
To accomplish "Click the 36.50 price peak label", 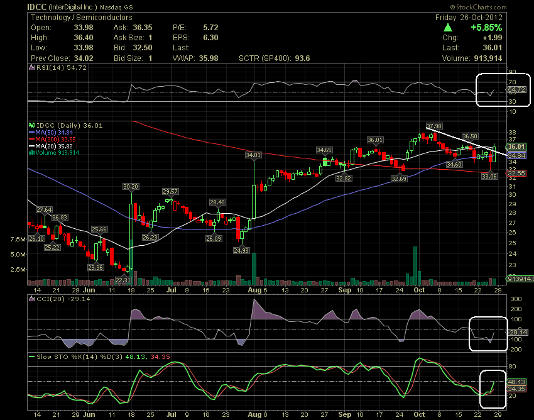I will coord(470,136).
